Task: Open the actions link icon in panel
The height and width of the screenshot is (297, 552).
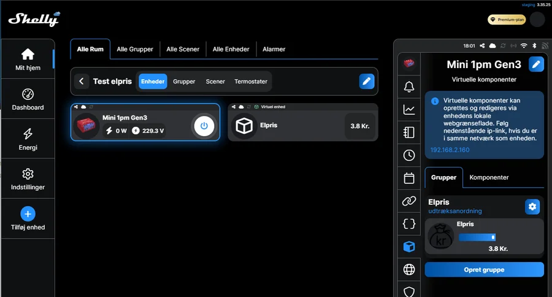Action: click(408, 201)
